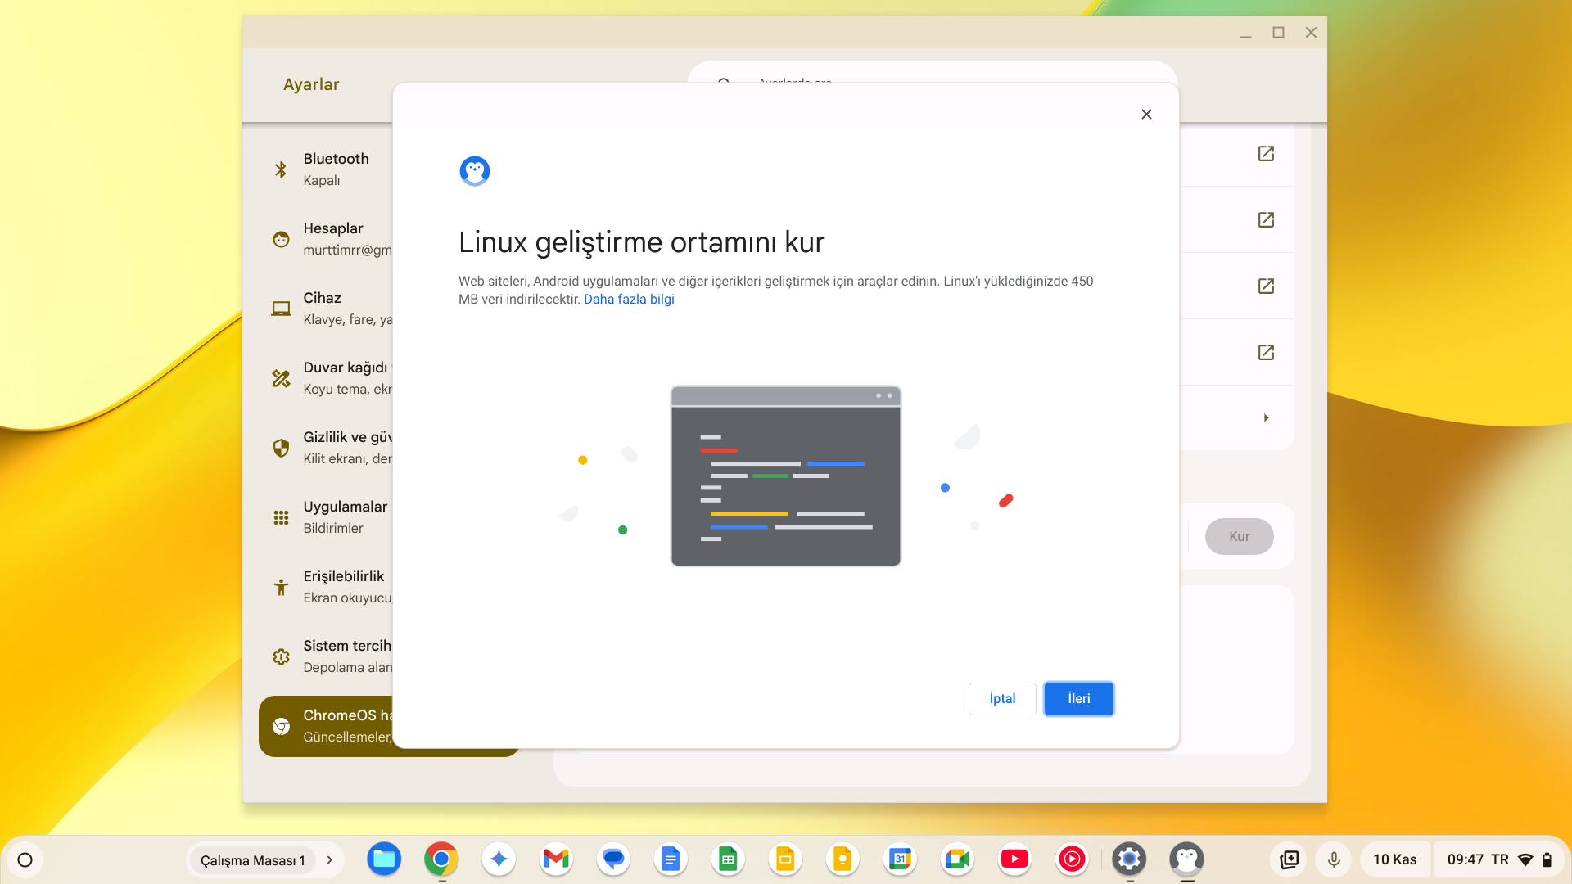Open Google Keep from the shelf
Screen dimensions: 1572x884
pyautogui.click(x=842, y=859)
